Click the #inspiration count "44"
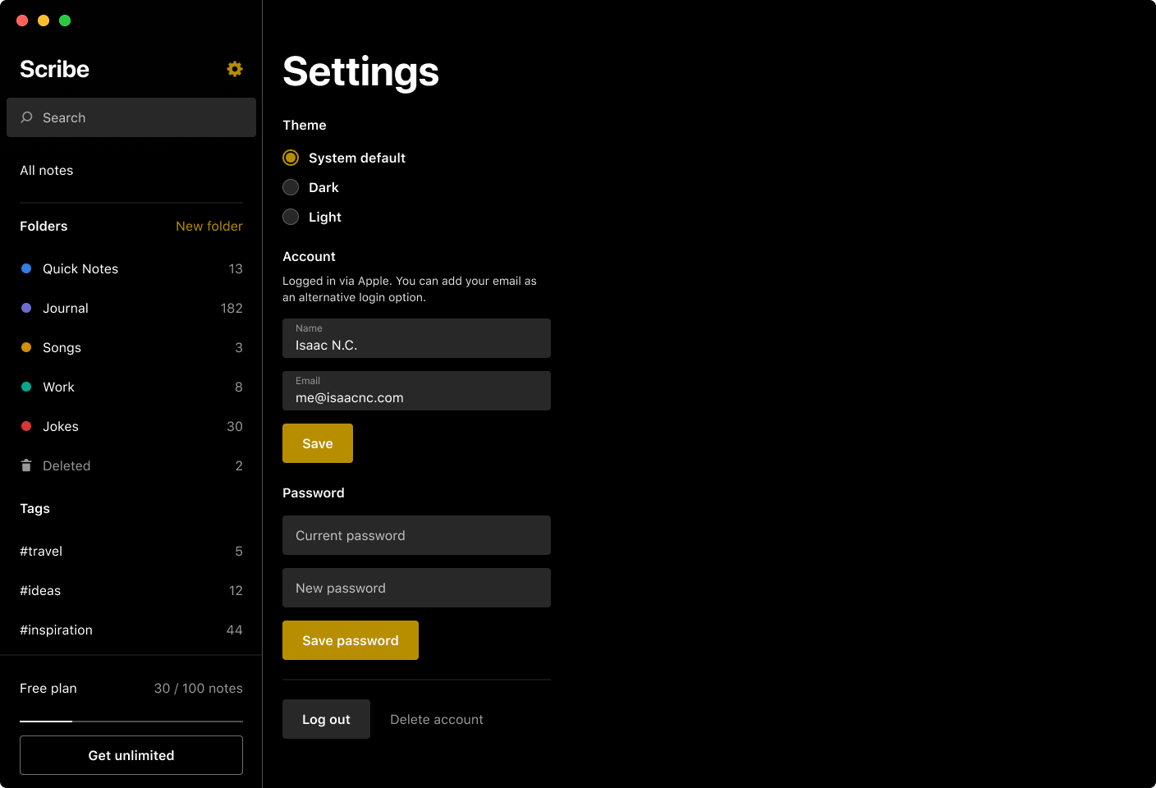 pos(234,630)
